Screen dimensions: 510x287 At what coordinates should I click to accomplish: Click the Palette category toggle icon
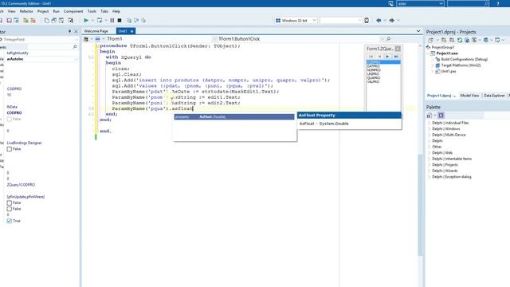coord(441,115)
